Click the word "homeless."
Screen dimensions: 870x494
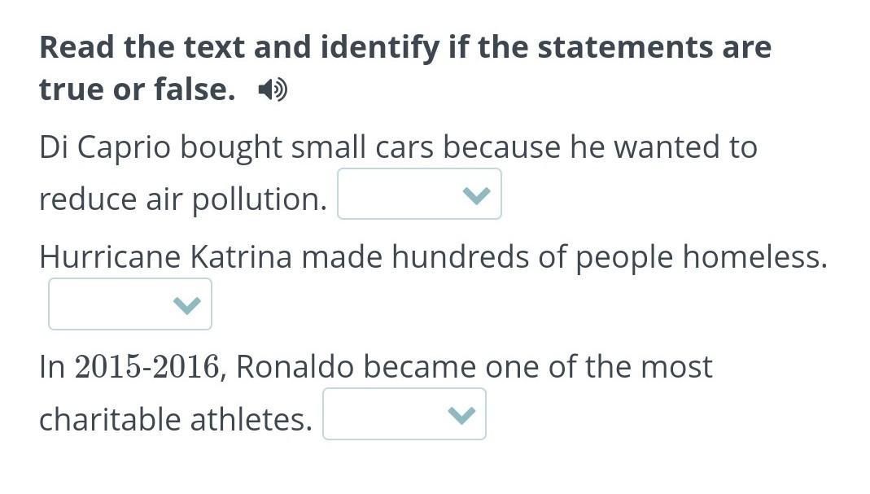point(754,257)
